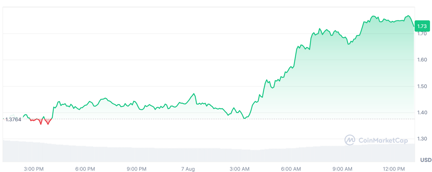This screenshot has width=432, height=172.
Task: Select the 1.40 price axis label
Action: pyautogui.click(x=422, y=113)
